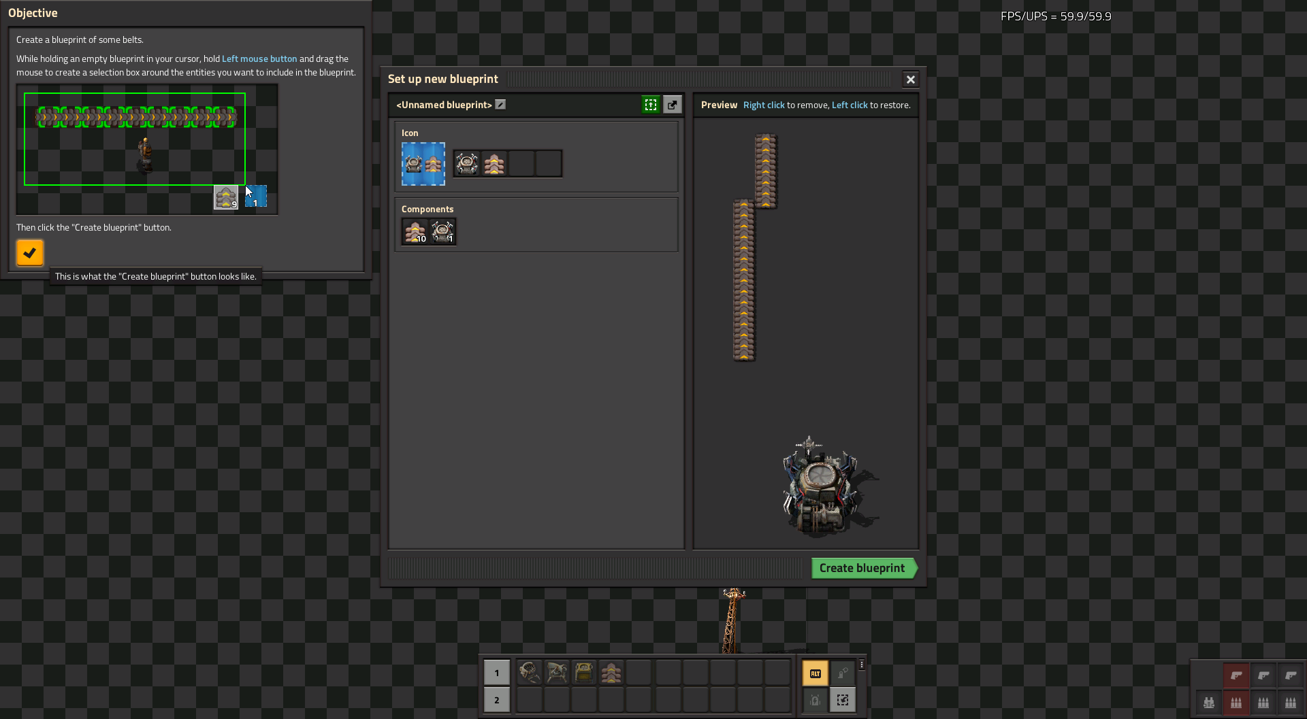Click the dashed selection arrow shortcut button
Screen dimensions: 1307x719
pyautogui.click(x=843, y=700)
